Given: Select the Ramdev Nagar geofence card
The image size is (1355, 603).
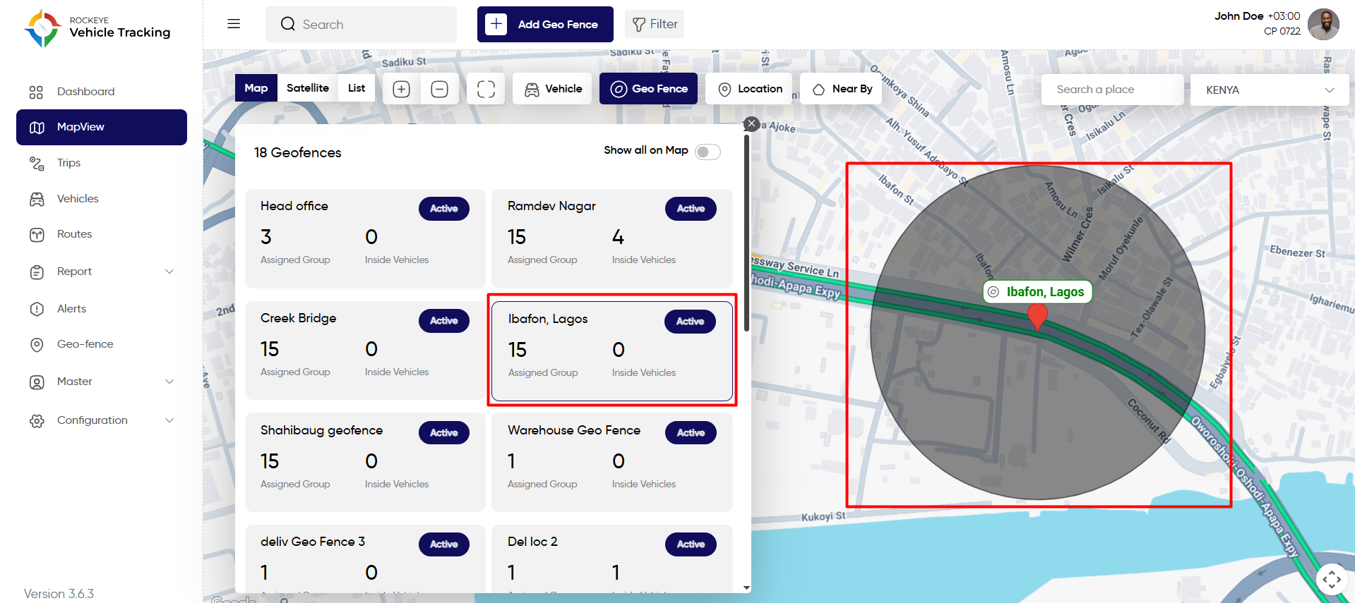Looking at the screenshot, I should [x=612, y=238].
